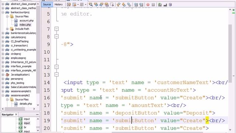The width and height of the screenshot is (236, 133).
Task: Click the Previous Bookmark icon
Action: 118,5
